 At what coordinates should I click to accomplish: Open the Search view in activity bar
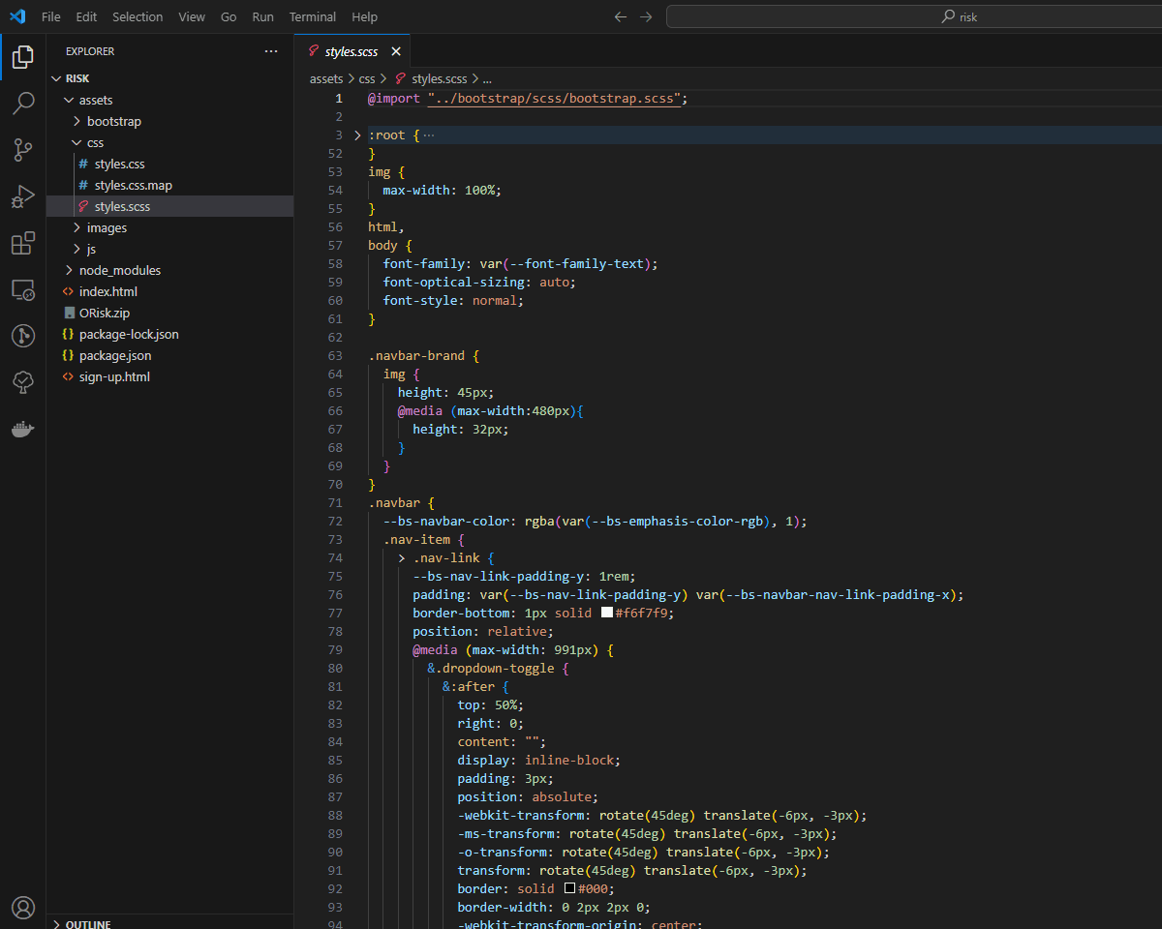click(23, 103)
